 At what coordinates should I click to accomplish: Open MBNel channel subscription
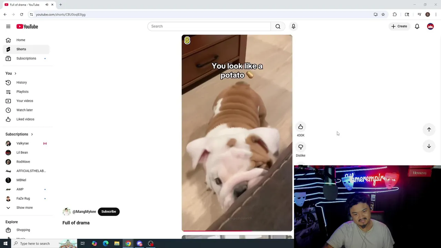(26, 180)
